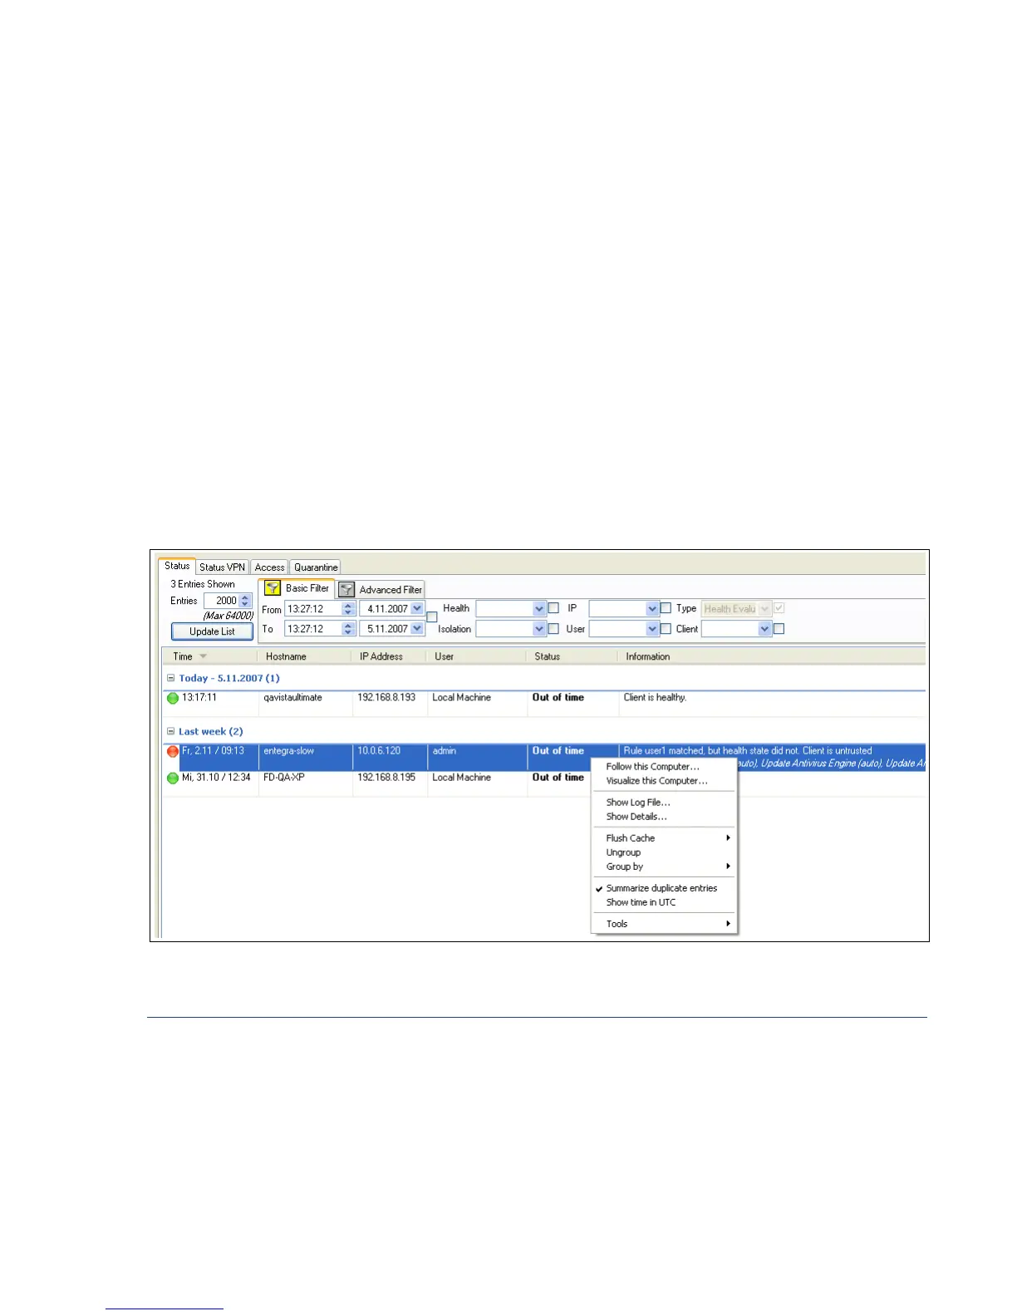Click the Advanced Filter funnel icon
Viewport: 1017px width, 1316px height.
tap(346, 590)
